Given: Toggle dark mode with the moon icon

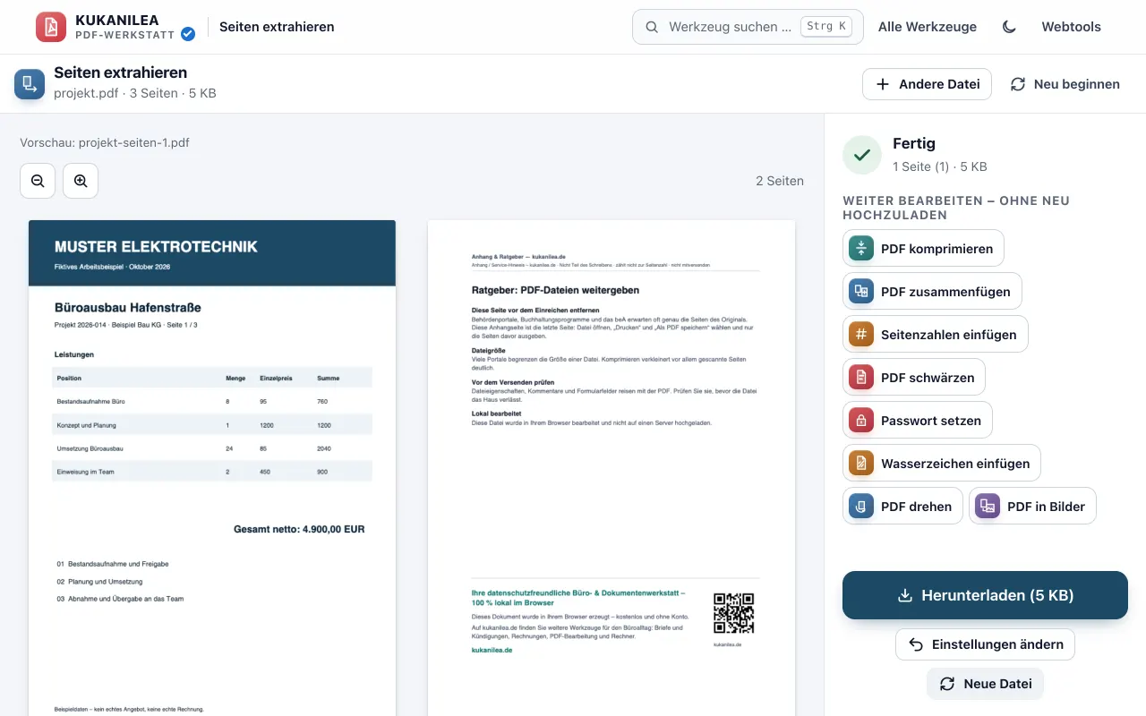Looking at the screenshot, I should pyautogui.click(x=1009, y=27).
